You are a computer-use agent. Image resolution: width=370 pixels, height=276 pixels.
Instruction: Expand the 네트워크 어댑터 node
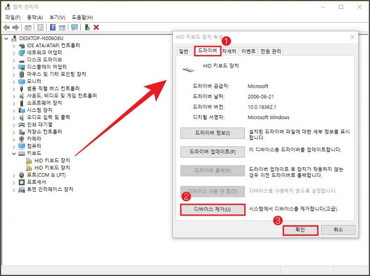click(14, 53)
